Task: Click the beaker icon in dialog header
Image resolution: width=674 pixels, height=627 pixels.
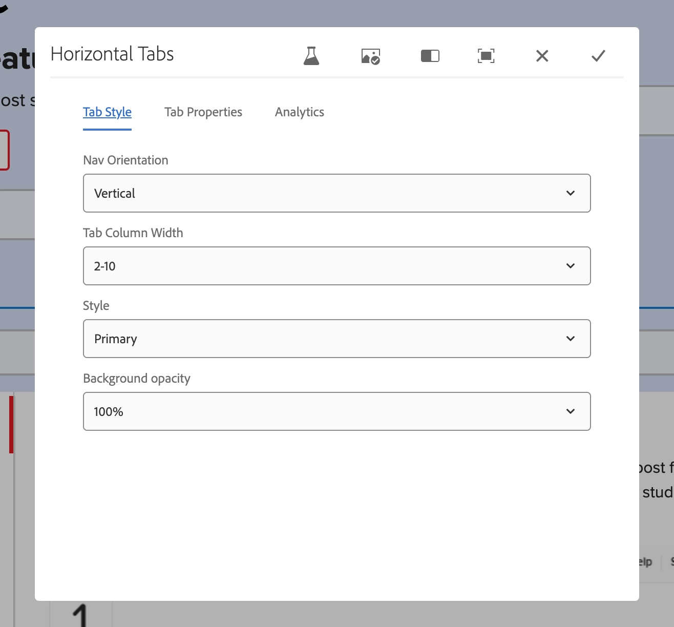Action: pos(311,56)
